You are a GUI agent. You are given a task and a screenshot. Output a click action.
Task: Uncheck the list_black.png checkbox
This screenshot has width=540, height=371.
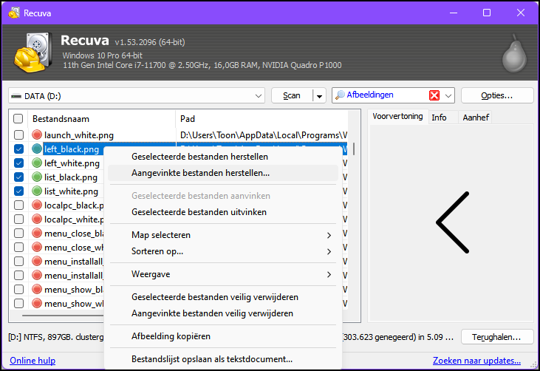(x=19, y=177)
